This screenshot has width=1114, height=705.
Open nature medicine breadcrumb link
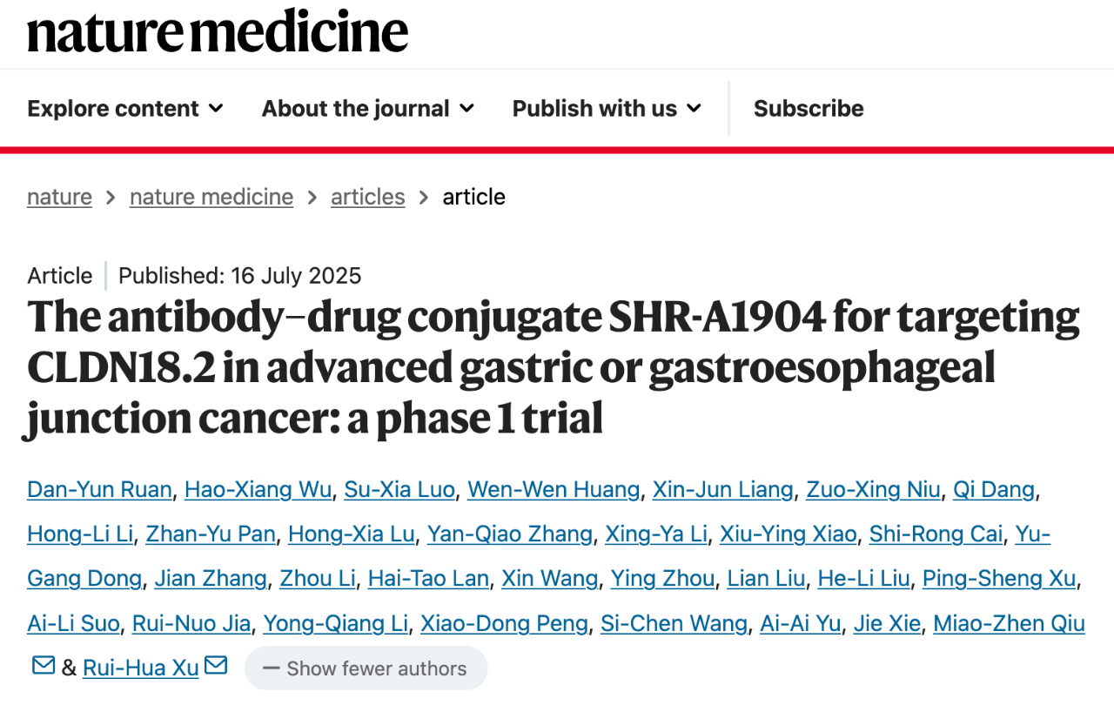pos(211,197)
